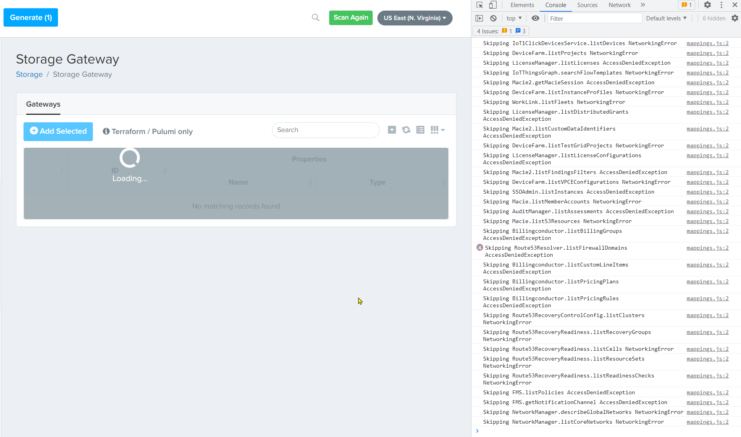
Task: Open the columns grid dropdown in table toolbar
Action: click(x=437, y=130)
